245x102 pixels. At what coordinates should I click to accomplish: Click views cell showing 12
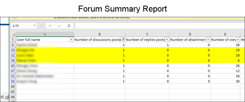[225, 71]
